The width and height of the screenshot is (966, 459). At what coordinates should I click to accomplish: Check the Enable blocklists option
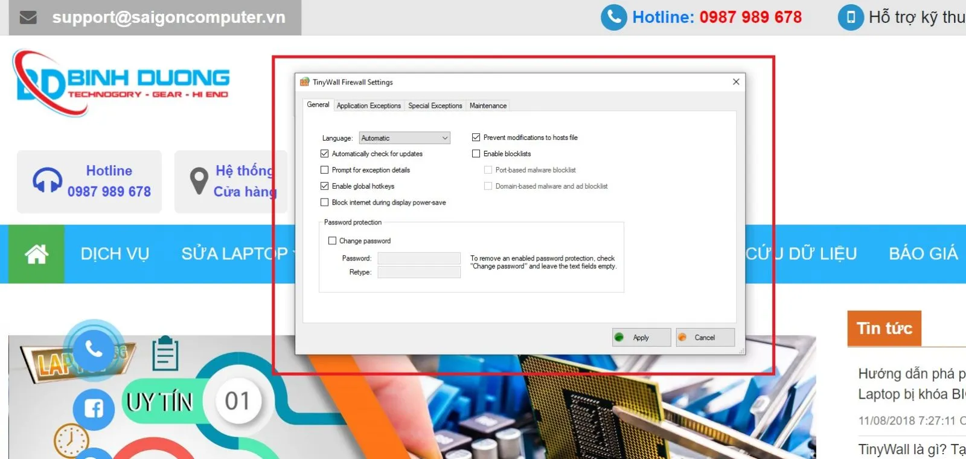[476, 154]
